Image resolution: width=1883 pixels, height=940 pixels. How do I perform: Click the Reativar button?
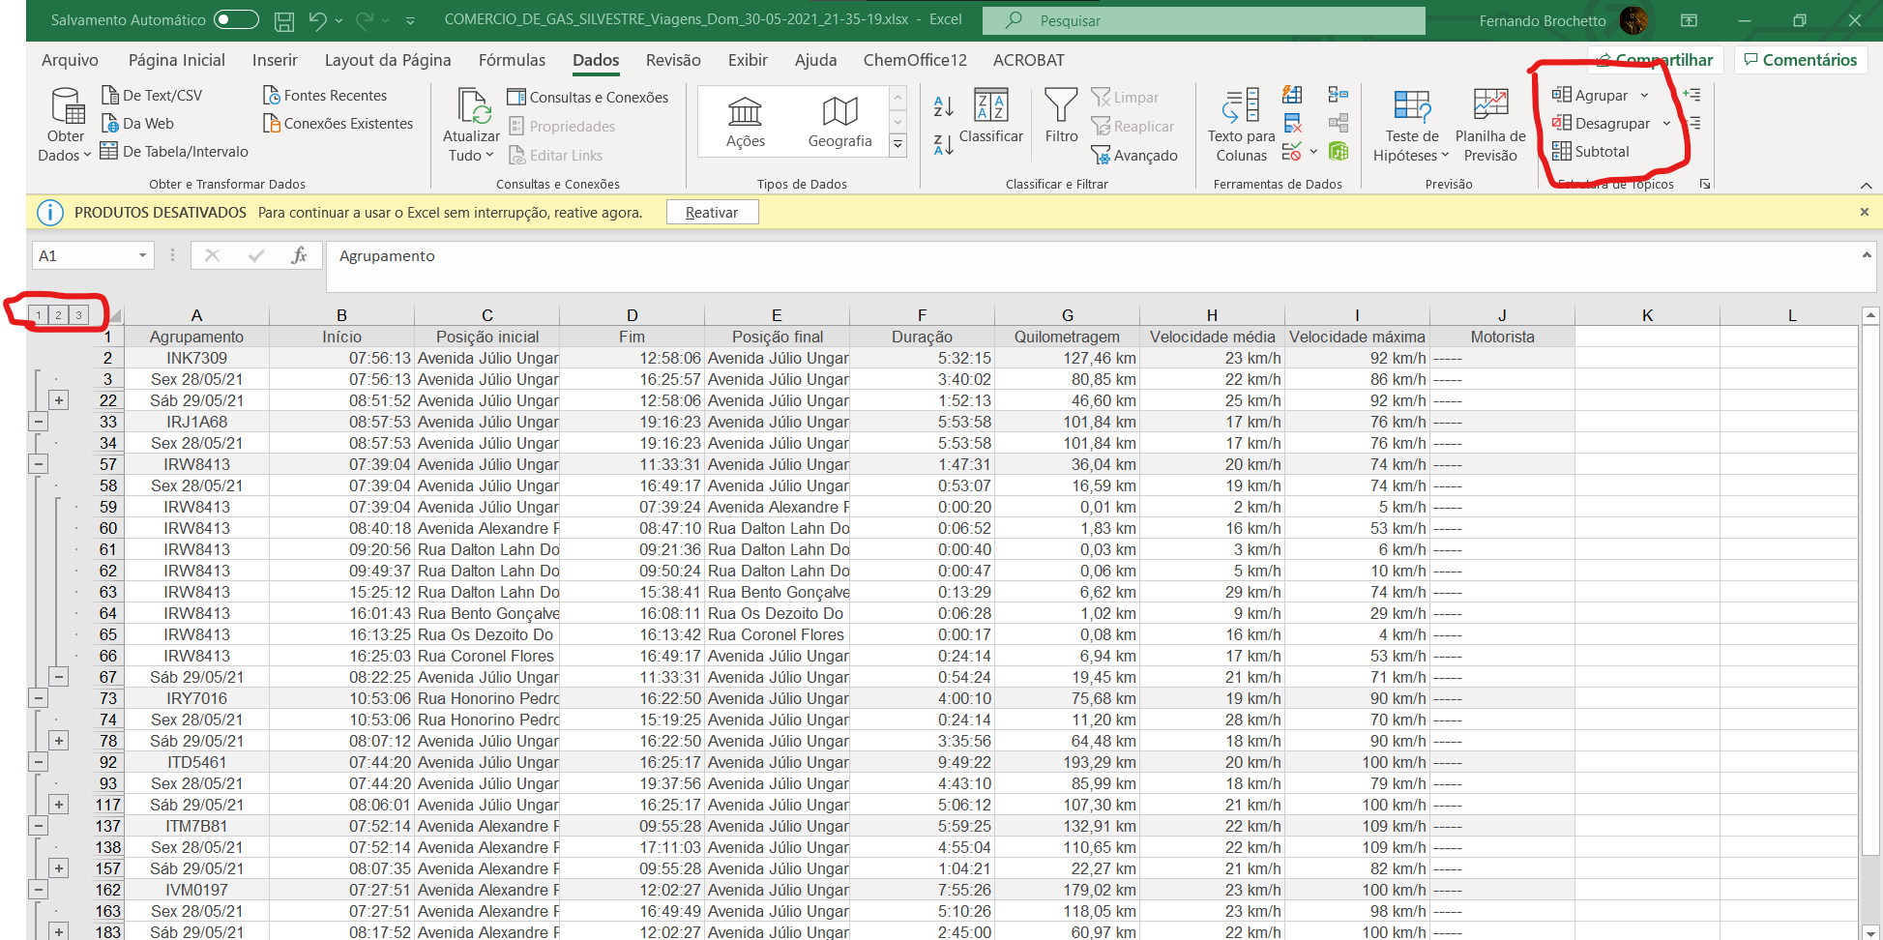(x=712, y=213)
